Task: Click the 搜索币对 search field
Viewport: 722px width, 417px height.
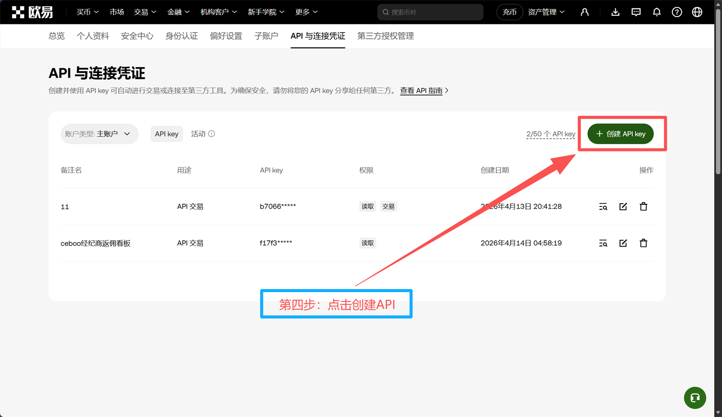Action: click(x=430, y=12)
